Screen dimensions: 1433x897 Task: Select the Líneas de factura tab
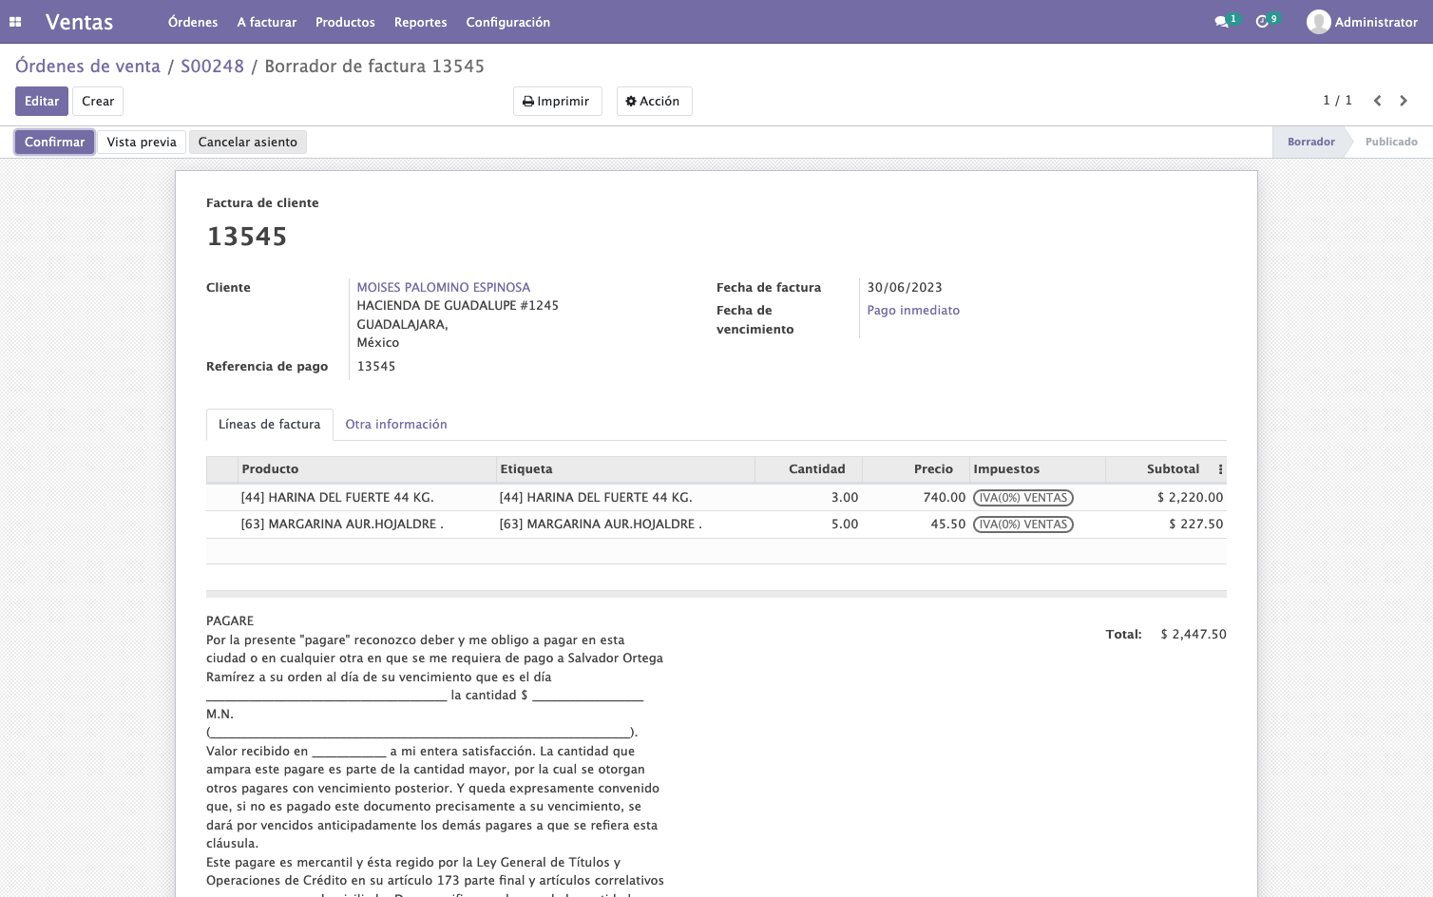[x=270, y=425]
